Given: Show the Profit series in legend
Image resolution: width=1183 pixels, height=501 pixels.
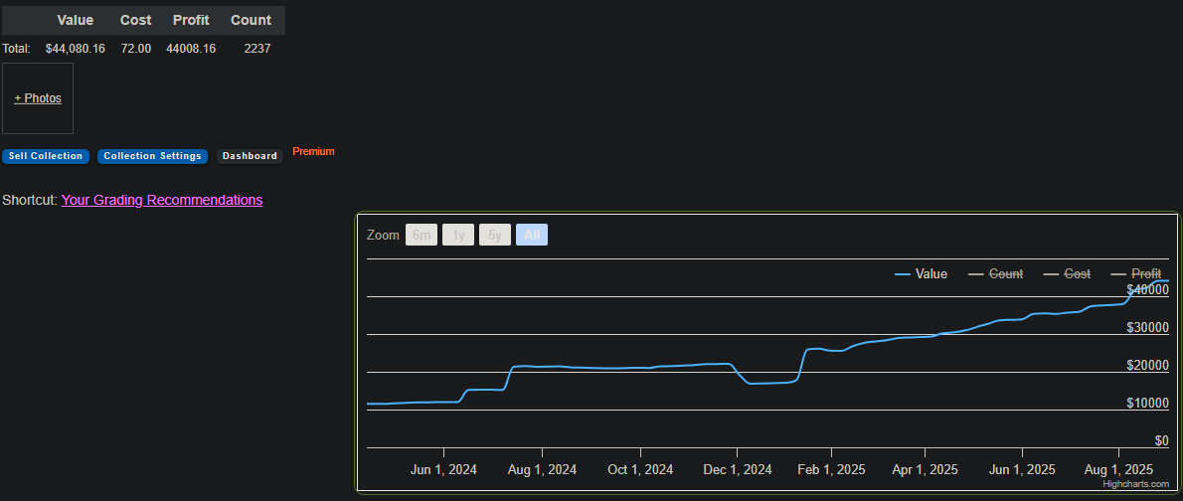Looking at the screenshot, I should (1136, 274).
